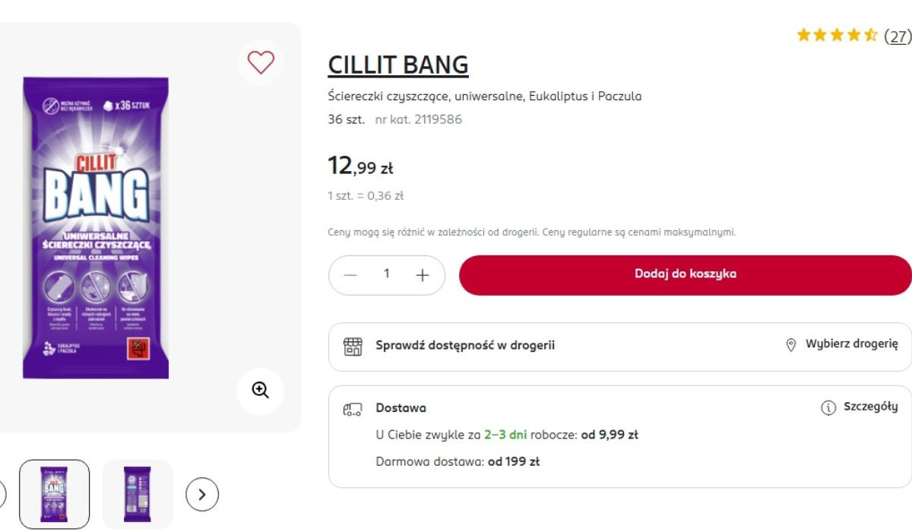Viewport: 912px width, 532px height.
Task: Open delivery Szczegóły details
Action: (x=870, y=407)
